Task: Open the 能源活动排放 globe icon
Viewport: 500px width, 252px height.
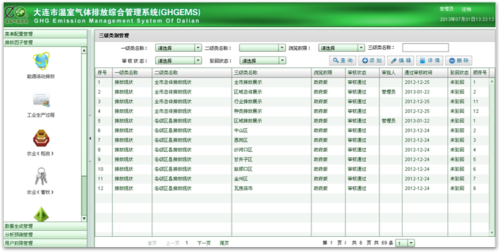Action: [41, 61]
